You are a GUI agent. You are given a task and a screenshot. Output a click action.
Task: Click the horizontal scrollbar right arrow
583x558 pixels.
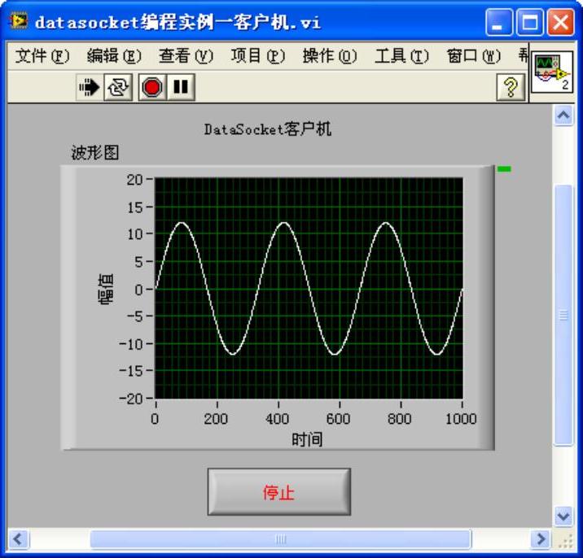click(541, 538)
